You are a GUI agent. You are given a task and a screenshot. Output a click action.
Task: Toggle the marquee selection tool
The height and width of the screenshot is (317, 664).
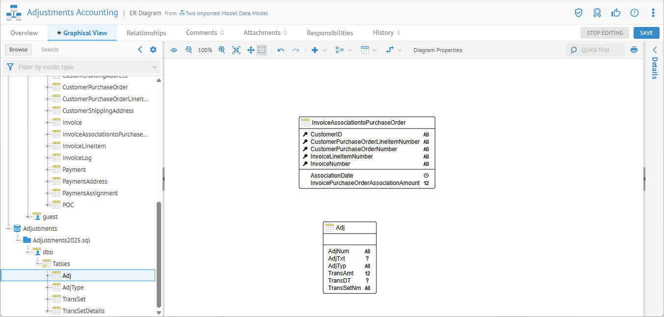[x=262, y=50]
